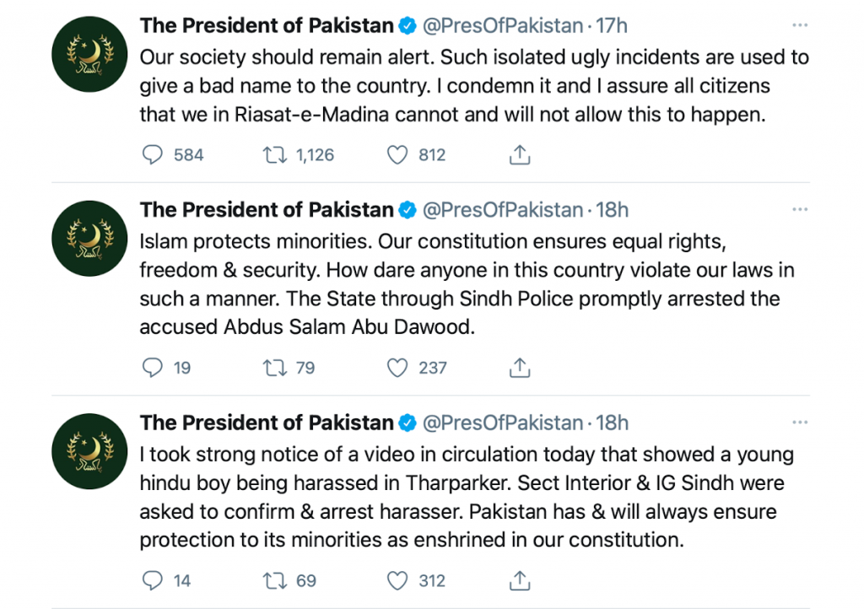Like the tweet with 812 likes

(397, 154)
